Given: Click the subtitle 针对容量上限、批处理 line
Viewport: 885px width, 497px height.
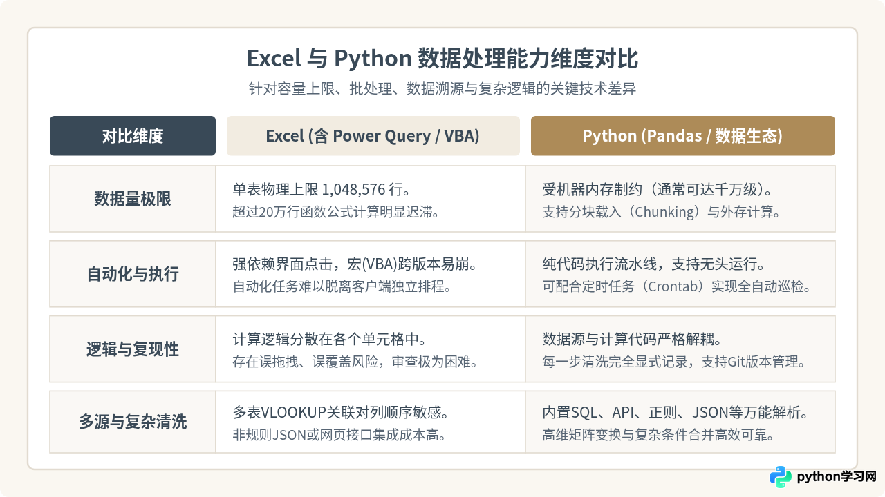Looking at the screenshot, I should coord(442,89).
